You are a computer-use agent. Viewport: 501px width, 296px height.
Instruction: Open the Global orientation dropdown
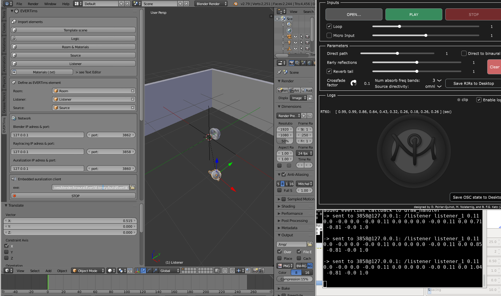coord(169,271)
